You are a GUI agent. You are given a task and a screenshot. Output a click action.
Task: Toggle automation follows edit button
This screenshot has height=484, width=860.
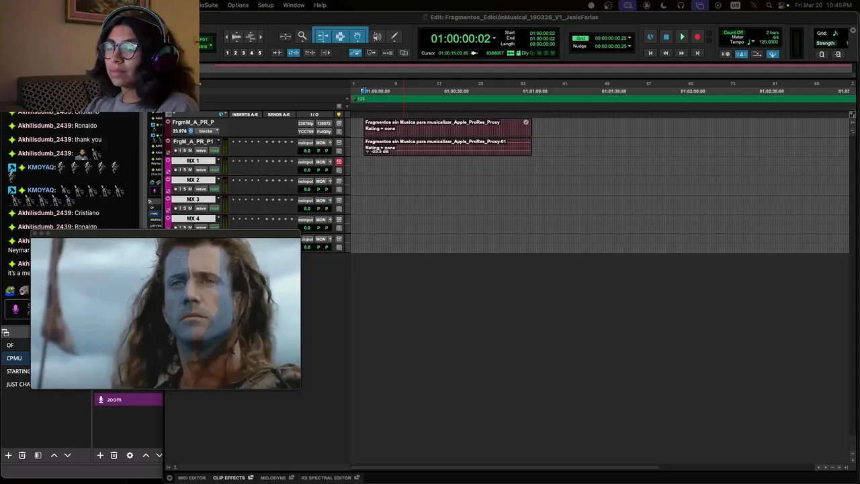point(355,53)
